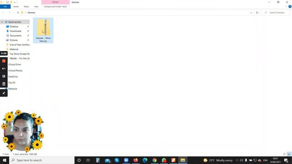Click the back navigation arrow
This screenshot has height=164, width=292.
coord(4,13)
